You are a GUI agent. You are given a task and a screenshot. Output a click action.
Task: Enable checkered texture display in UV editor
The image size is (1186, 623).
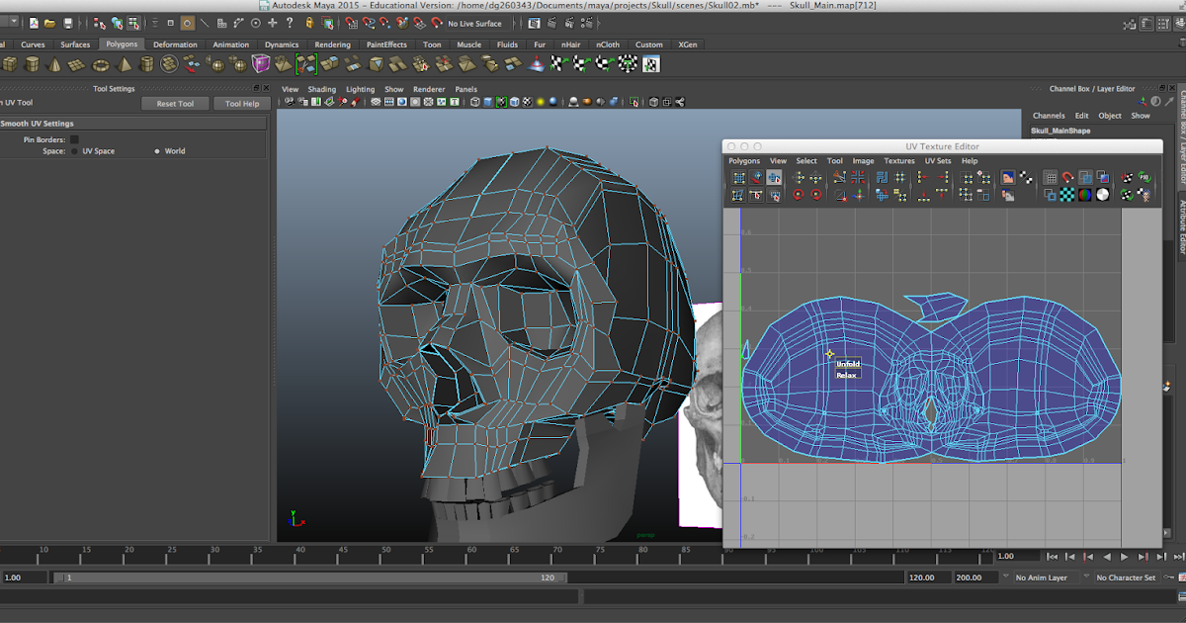point(1066,194)
